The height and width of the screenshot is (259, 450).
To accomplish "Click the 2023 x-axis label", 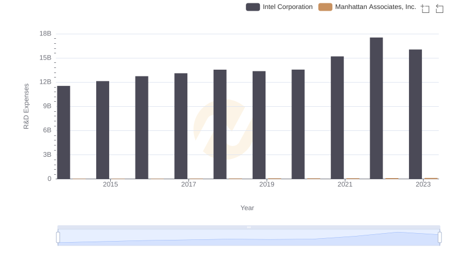I will [x=423, y=184].
